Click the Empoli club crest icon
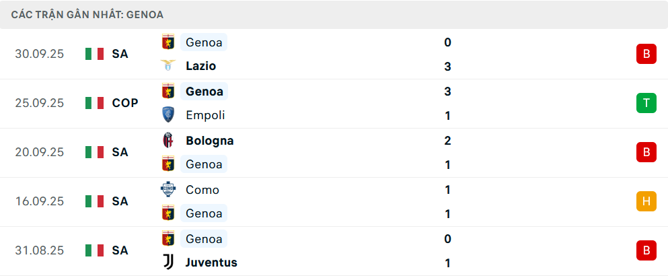The width and height of the screenshot is (668, 276). 168,115
